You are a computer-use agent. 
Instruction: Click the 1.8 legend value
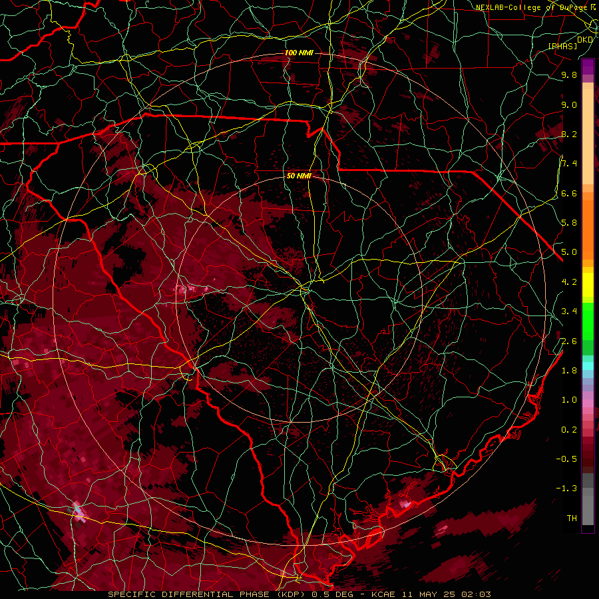click(x=569, y=371)
